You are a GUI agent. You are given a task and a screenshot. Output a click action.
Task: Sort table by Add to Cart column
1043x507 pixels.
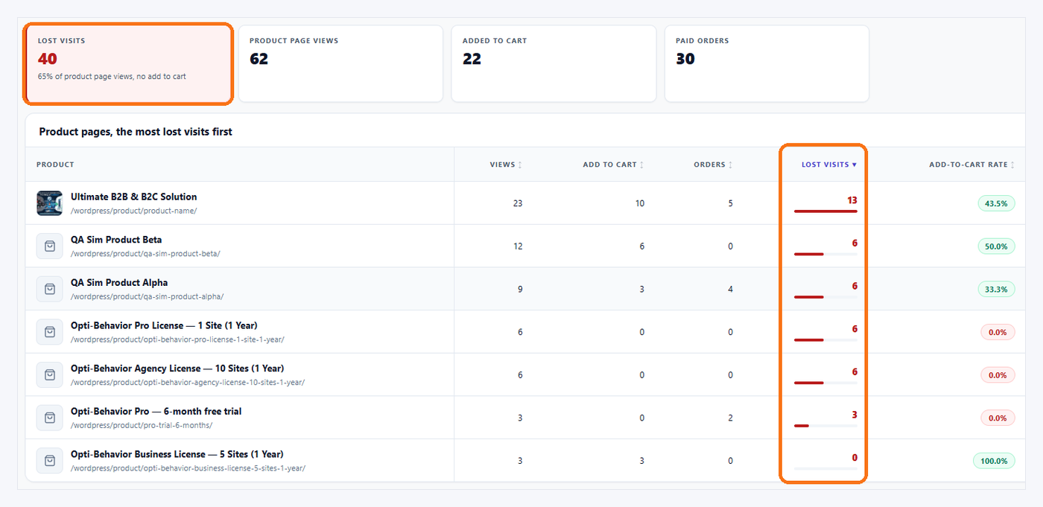pos(613,165)
